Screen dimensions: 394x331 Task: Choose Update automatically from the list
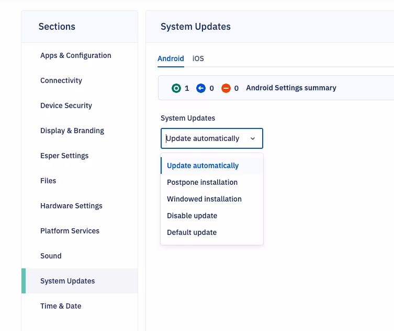(212, 165)
